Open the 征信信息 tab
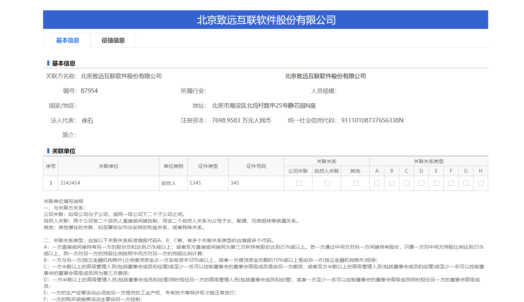This screenshot has width=524, height=302. [x=113, y=40]
